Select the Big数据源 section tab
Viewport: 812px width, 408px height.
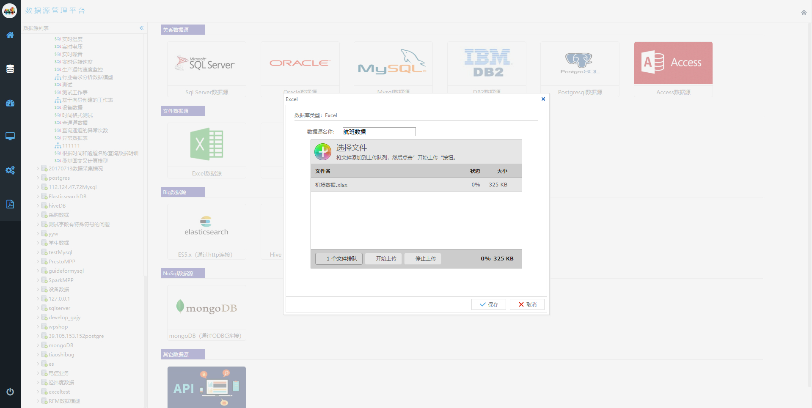click(183, 192)
